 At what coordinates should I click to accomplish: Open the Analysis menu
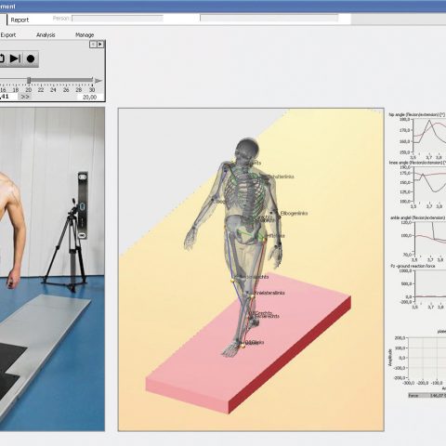click(46, 35)
